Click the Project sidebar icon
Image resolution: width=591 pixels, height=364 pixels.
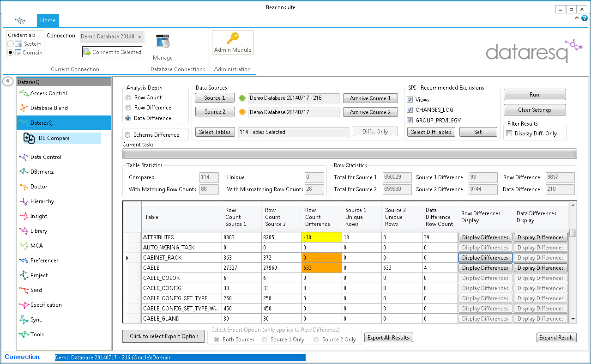(23, 275)
